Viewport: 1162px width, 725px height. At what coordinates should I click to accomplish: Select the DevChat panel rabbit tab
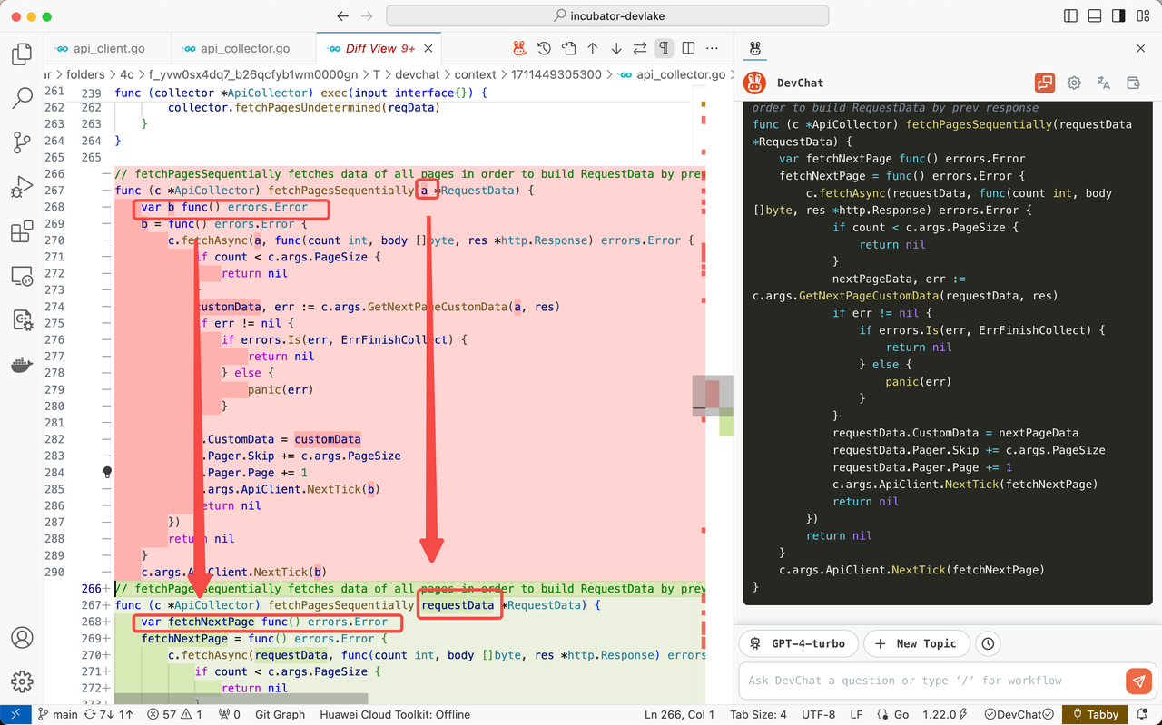[755, 49]
